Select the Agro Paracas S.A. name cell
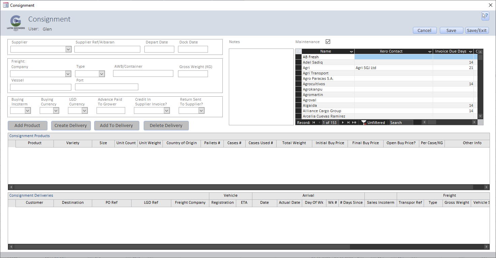 point(328,78)
